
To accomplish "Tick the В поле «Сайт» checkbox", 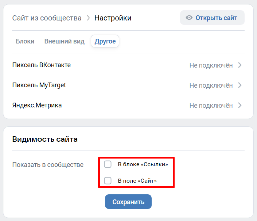I will coord(108,180).
